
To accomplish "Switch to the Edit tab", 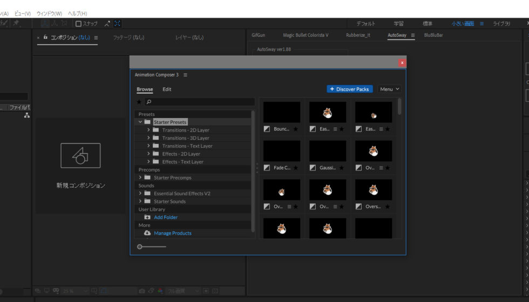I will click(167, 89).
